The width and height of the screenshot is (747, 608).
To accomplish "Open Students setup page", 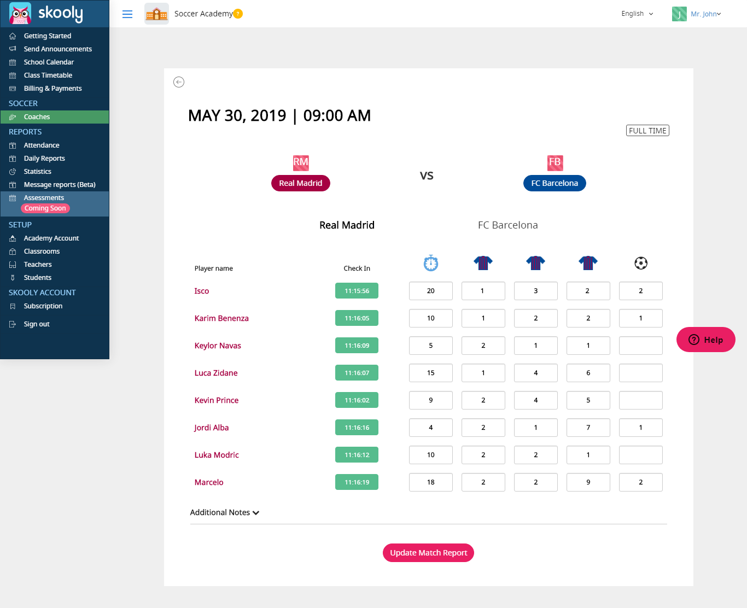I will point(38,278).
